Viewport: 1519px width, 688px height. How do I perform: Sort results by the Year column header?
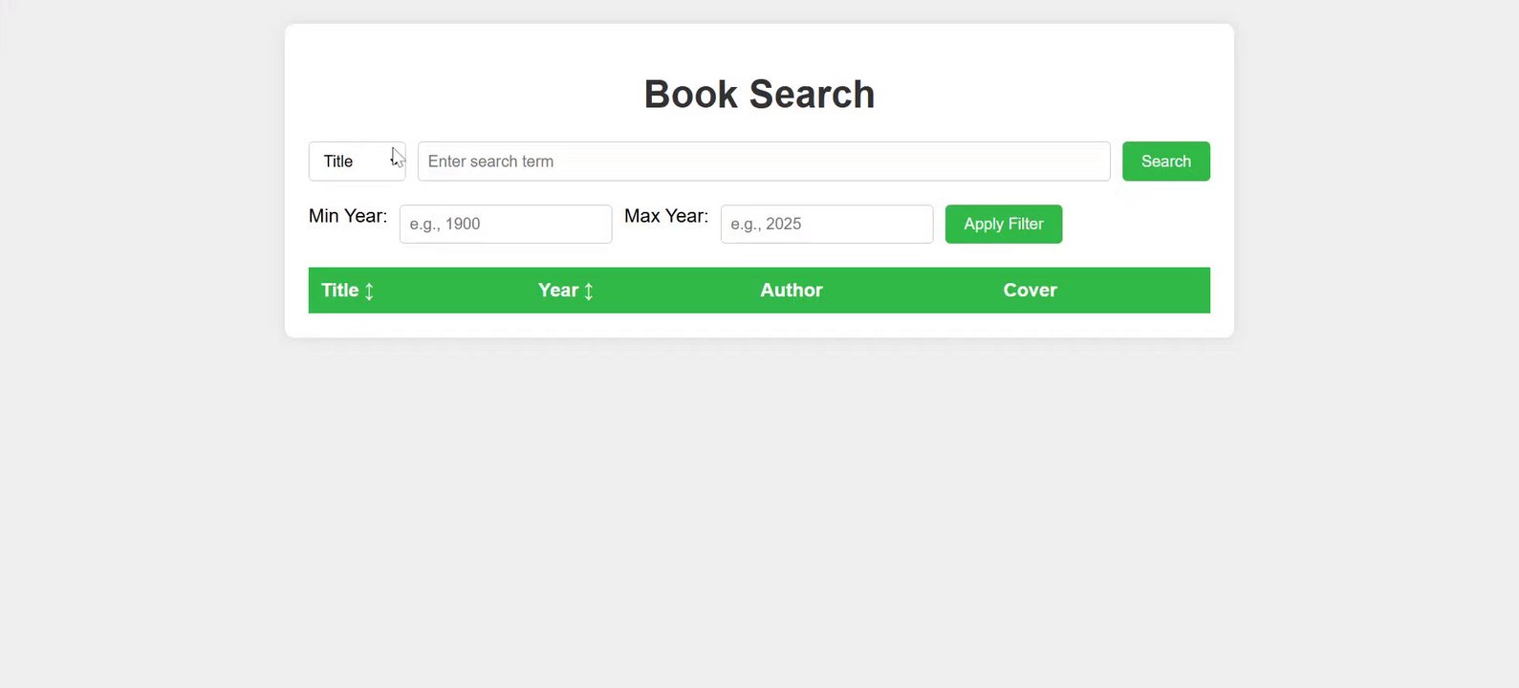pyautogui.click(x=558, y=290)
